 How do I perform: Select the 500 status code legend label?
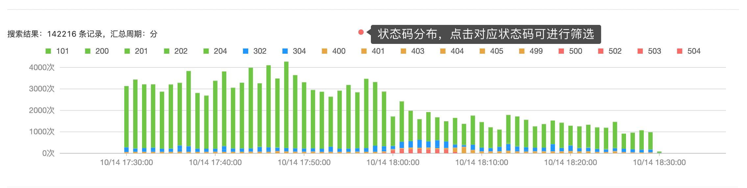(x=575, y=51)
